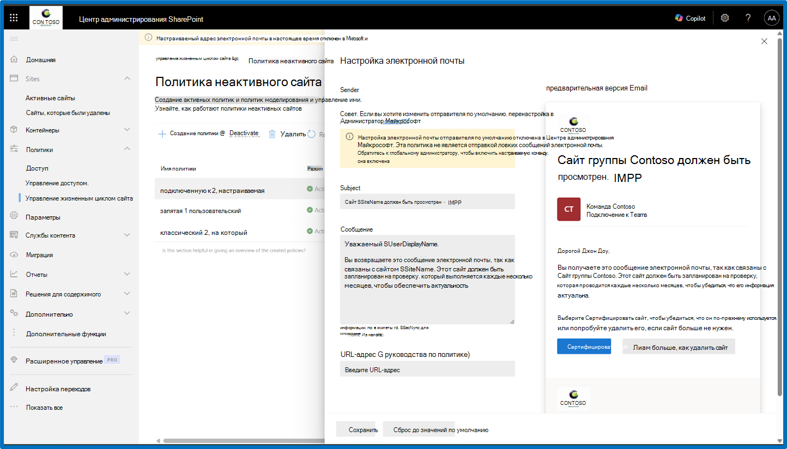
Task: Click the plus icon for Создание политики
Action: tap(162, 134)
